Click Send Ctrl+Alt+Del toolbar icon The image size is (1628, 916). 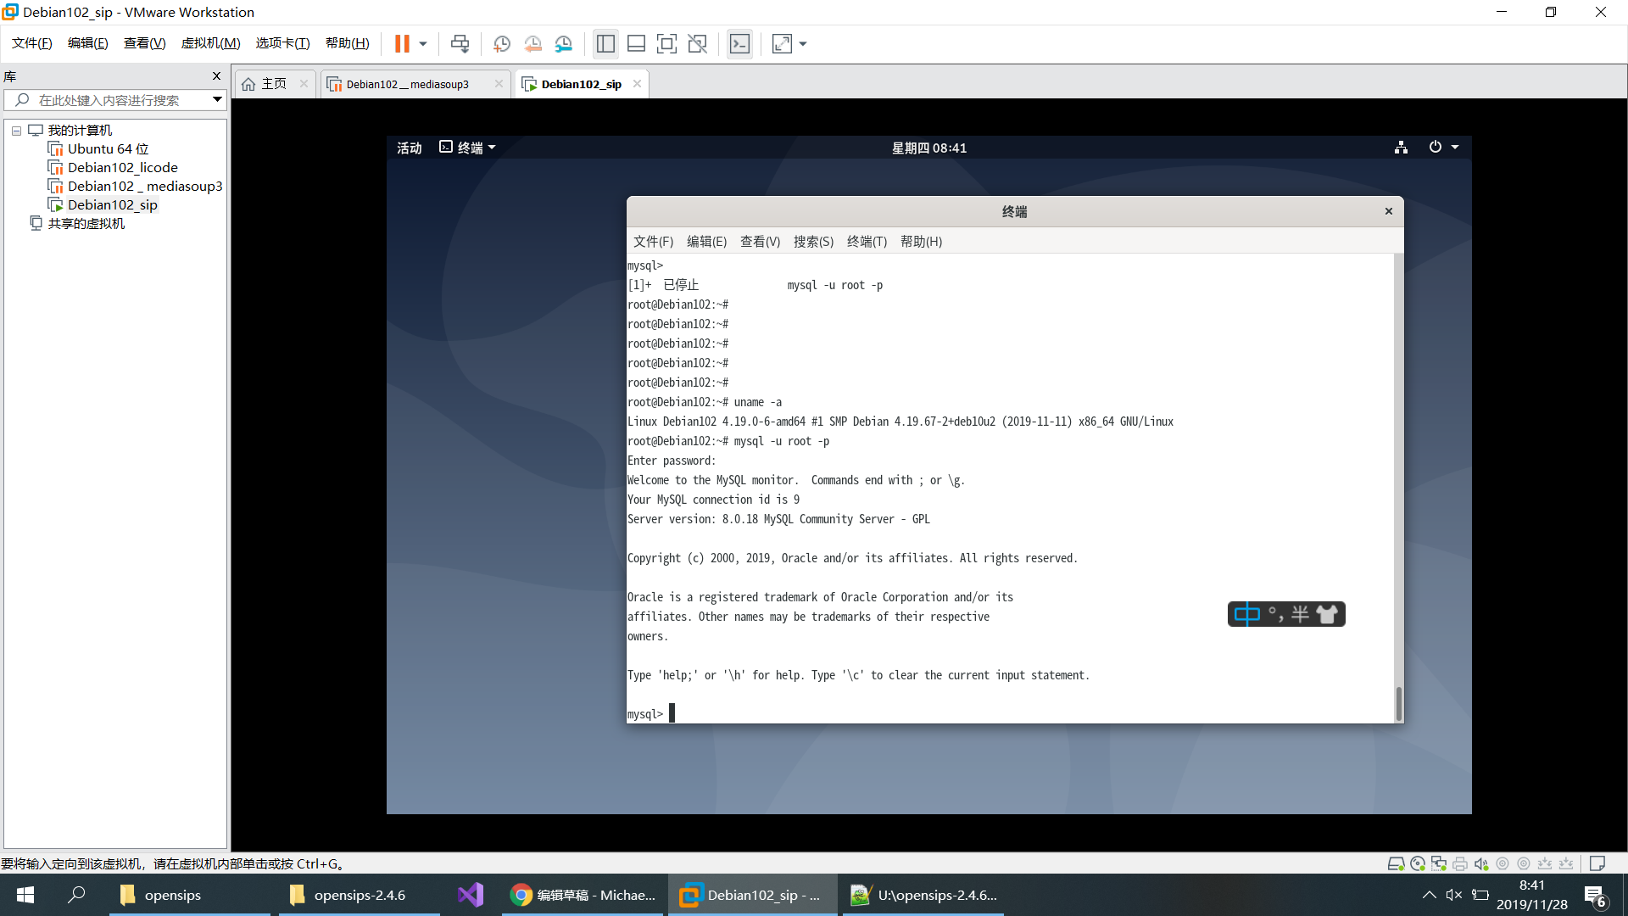click(460, 43)
